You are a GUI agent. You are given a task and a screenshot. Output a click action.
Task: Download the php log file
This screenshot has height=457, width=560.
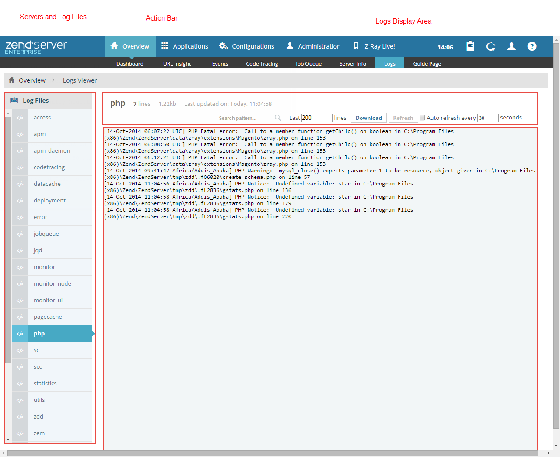(368, 118)
